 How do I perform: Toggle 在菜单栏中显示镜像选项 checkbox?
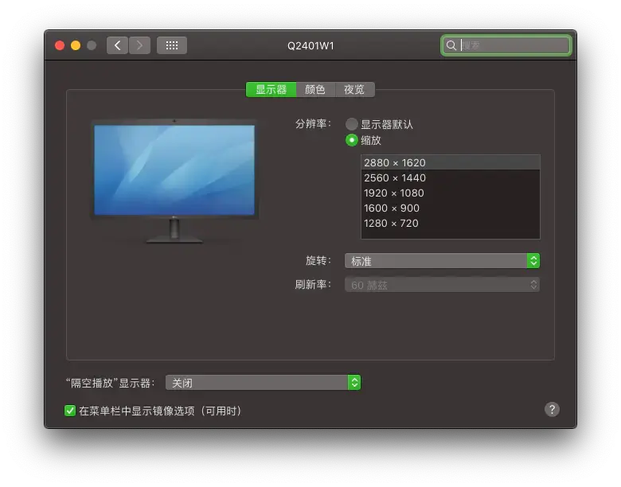(70, 411)
